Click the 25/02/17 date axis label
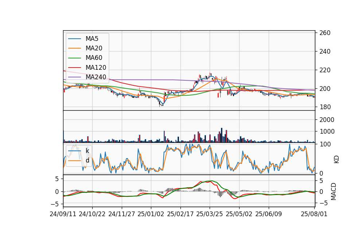Screen dimensions: 350x252 click(x=180, y=214)
